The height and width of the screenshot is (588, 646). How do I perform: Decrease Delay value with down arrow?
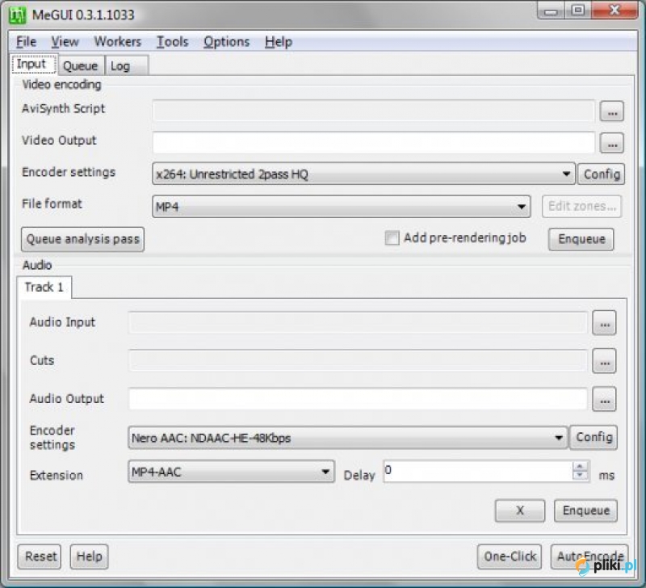580,476
